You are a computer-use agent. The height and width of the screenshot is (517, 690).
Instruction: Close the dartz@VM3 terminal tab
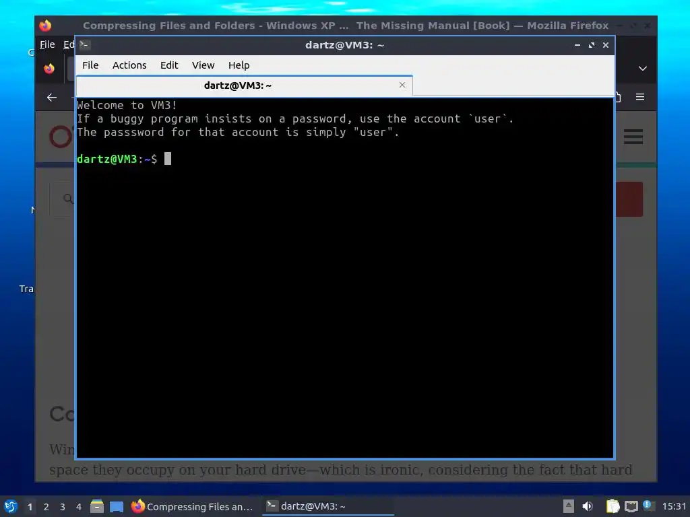(402, 85)
